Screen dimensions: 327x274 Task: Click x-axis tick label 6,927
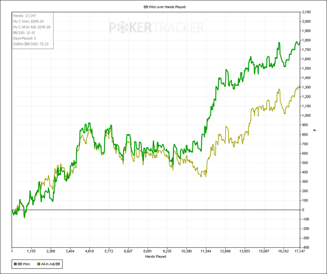pos(128,251)
